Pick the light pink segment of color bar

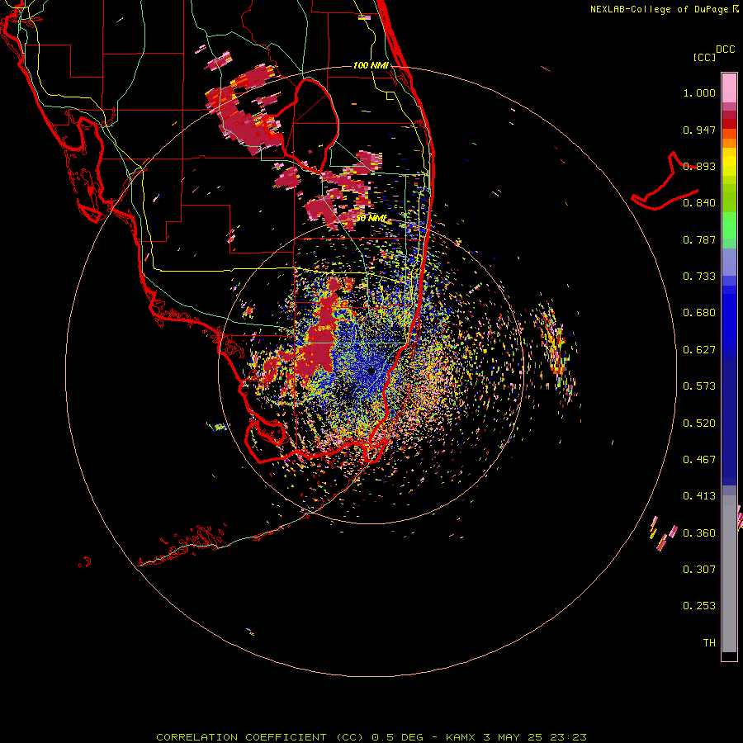(x=729, y=88)
